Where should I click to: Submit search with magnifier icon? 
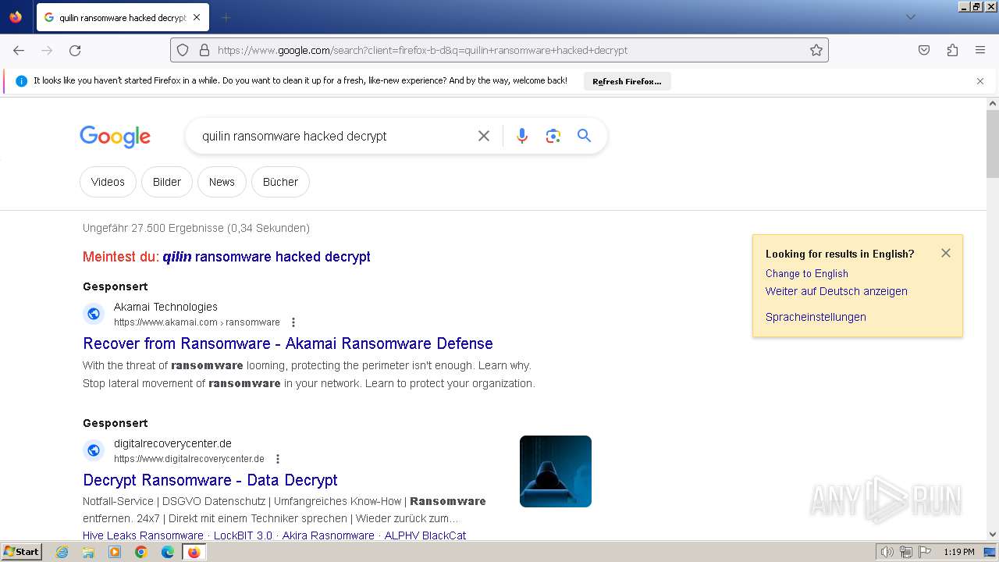click(584, 136)
